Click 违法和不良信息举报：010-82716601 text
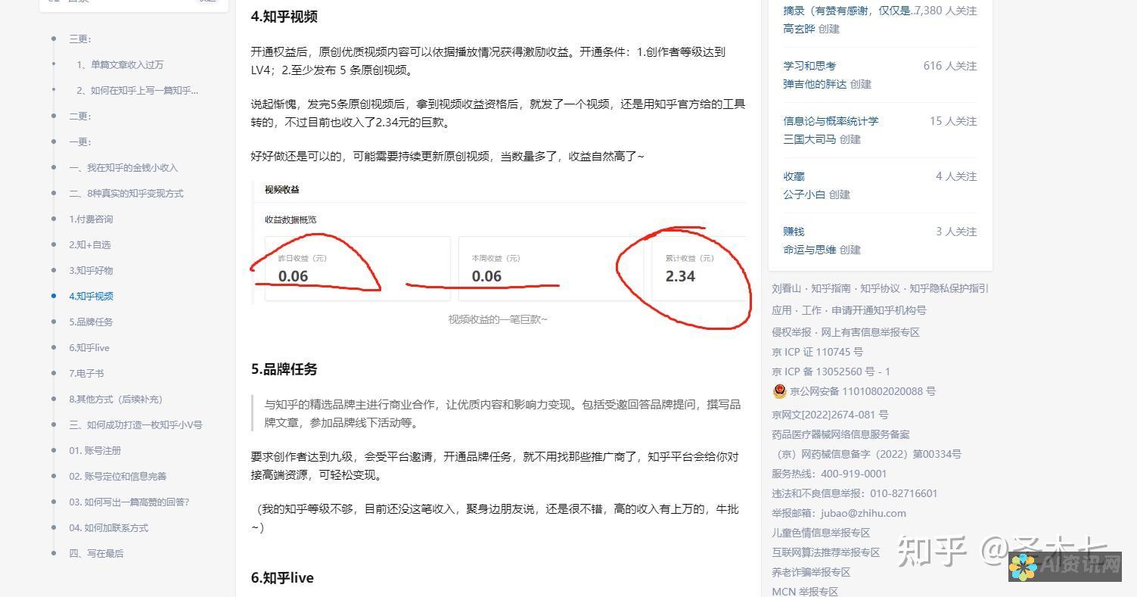 click(x=855, y=493)
